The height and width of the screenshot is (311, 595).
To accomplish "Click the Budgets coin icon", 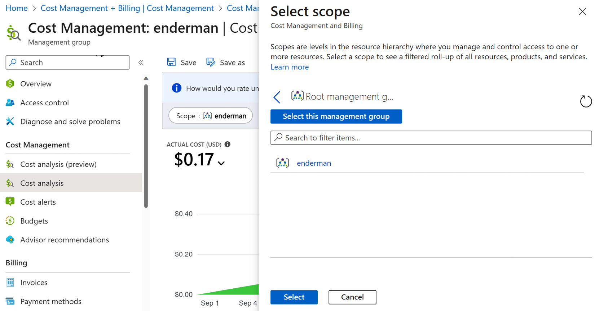I will point(10,221).
